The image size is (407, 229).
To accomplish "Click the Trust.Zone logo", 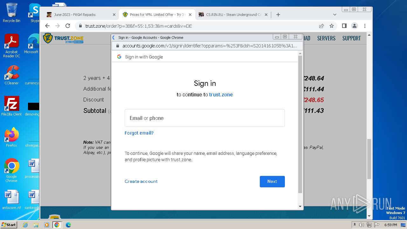I will pos(63,38).
